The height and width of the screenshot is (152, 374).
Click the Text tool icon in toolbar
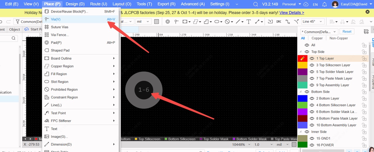(x=249, y=22)
